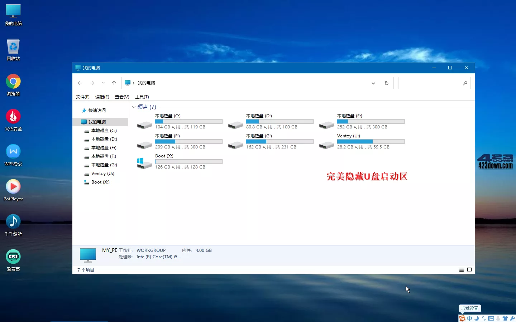This screenshot has height=322, width=516.
Task: Click the 本地磁盘 (E:) capacity usage bar
Action: [x=371, y=122]
